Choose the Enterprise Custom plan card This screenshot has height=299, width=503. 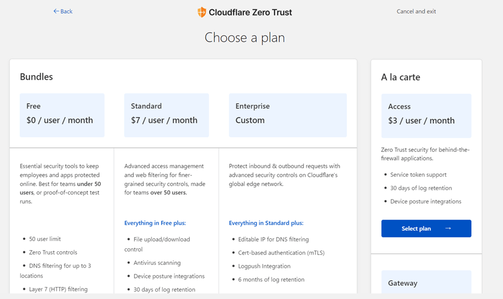[288, 115]
